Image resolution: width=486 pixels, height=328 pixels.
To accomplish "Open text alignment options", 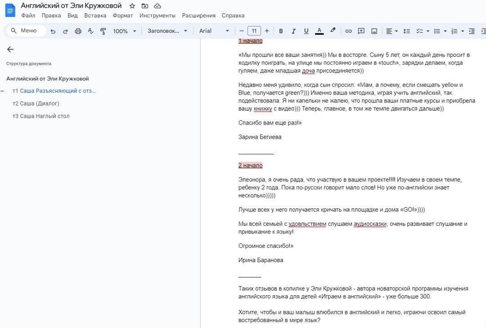I will point(391,31).
